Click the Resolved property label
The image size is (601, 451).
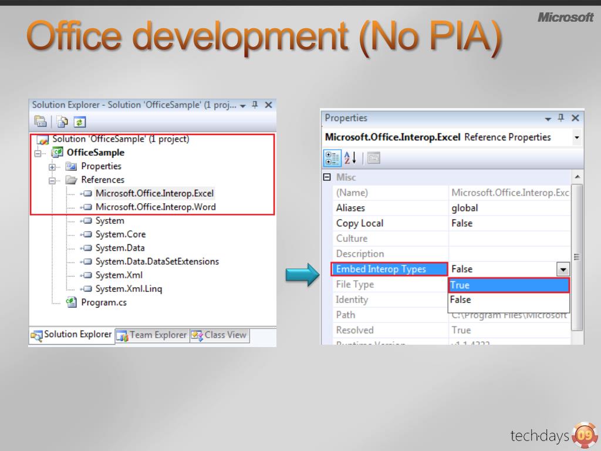[x=354, y=330]
